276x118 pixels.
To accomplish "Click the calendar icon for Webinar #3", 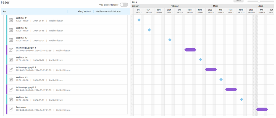I will click(x=11, y=40).
